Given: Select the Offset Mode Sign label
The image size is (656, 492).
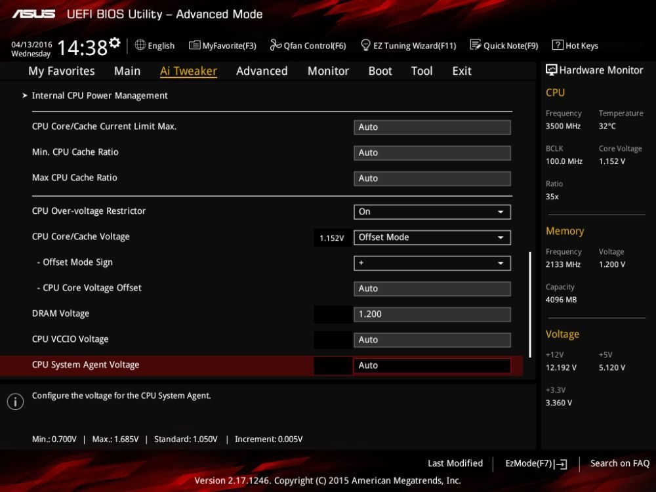Looking at the screenshot, I should tap(78, 262).
